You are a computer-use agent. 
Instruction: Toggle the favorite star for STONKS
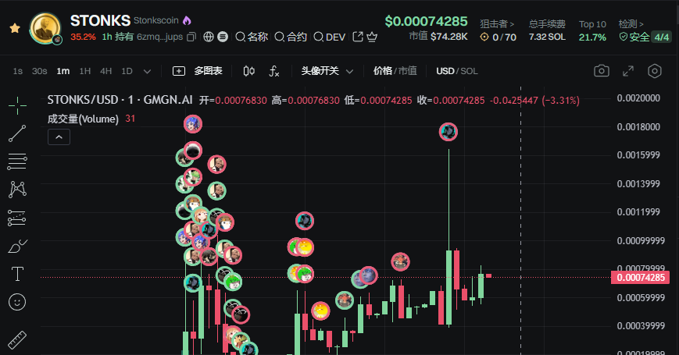coord(15,29)
